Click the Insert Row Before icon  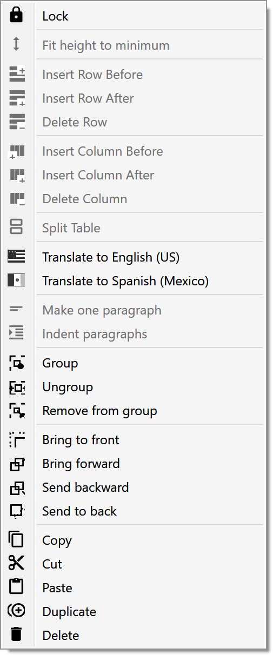pyautogui.click(x=17, y=74)
